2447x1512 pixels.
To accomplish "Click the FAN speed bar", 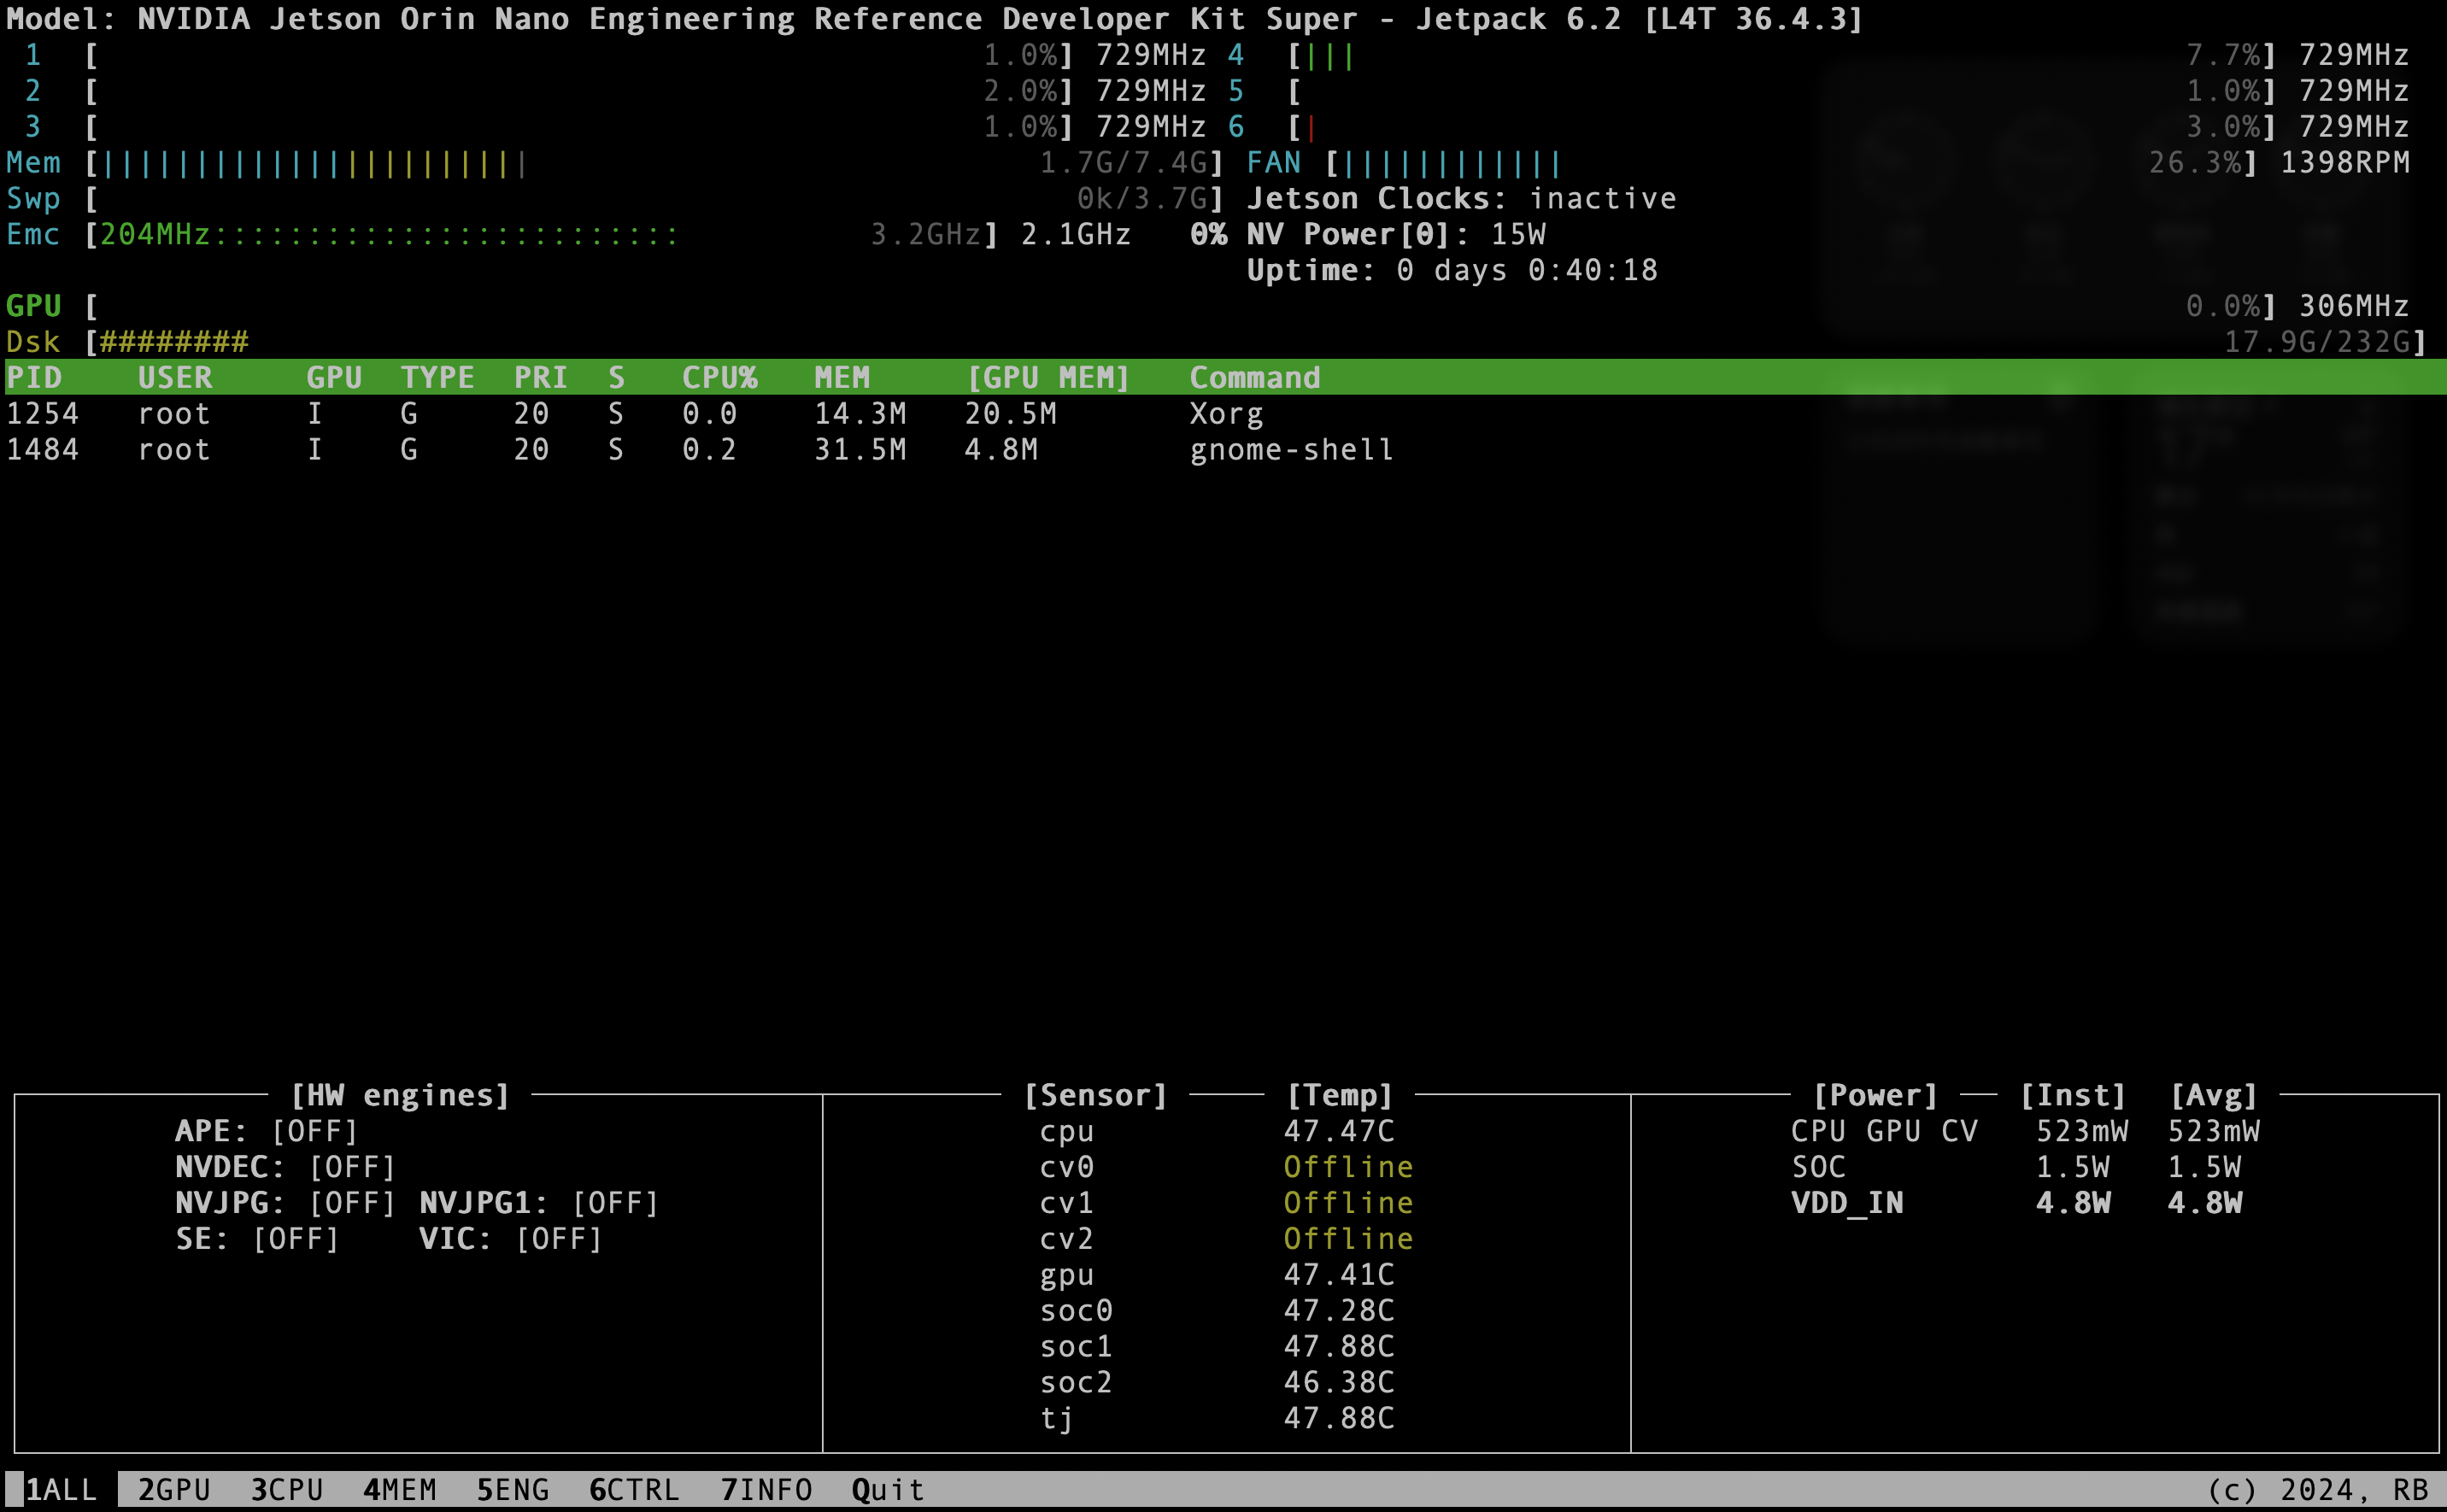I will point(1792,163).
